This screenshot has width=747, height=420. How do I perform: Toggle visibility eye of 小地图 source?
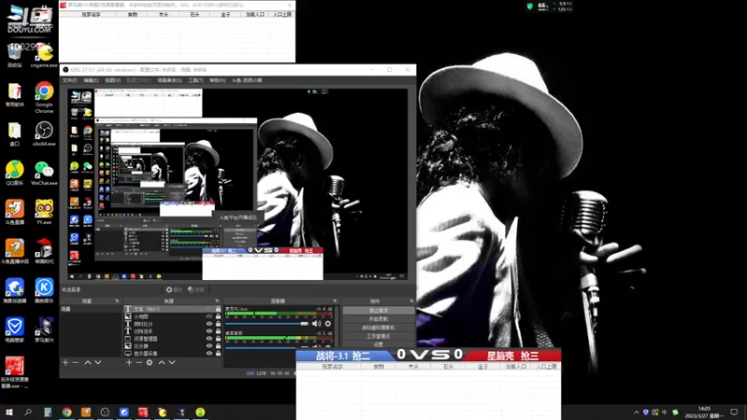click(x=209, y=316)
